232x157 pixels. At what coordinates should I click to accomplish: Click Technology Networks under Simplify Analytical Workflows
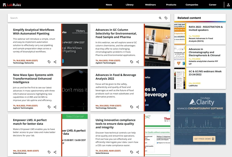pyautogui.click(x=23, y=63)
